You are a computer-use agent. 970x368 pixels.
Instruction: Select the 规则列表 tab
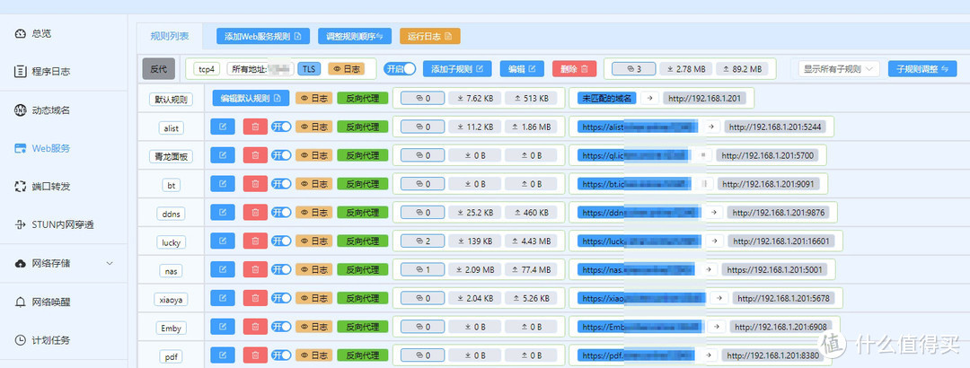click(170, 36)
